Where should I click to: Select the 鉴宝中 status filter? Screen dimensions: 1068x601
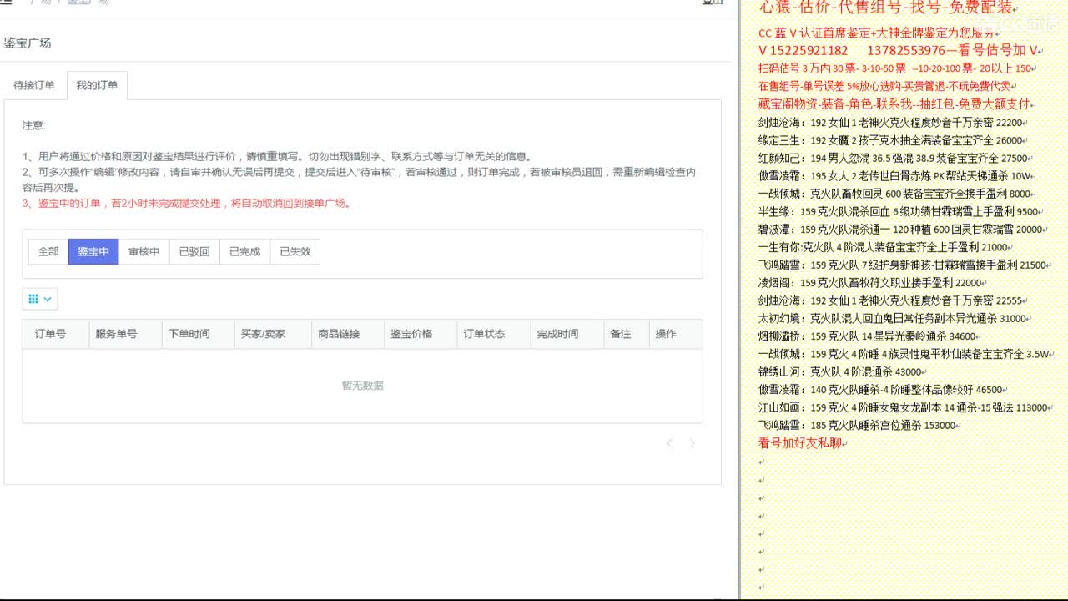coord(93,251)
